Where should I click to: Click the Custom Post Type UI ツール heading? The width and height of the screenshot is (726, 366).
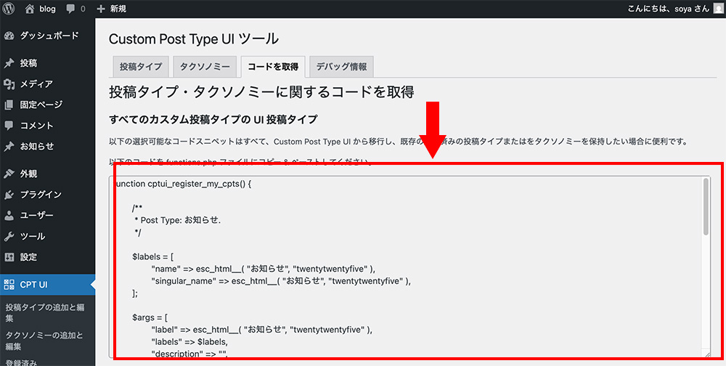pos(194,39)
